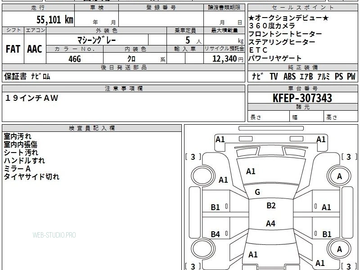The height and width of the screenshot is (270, 360).
Task: Click the 純正装備 header
Action: [302, 67]
